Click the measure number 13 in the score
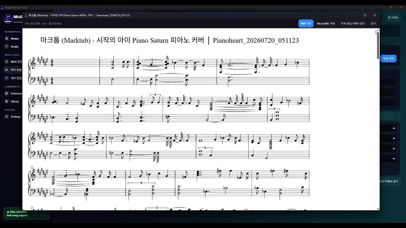The image size is (406, 228). tap(32, 168)
